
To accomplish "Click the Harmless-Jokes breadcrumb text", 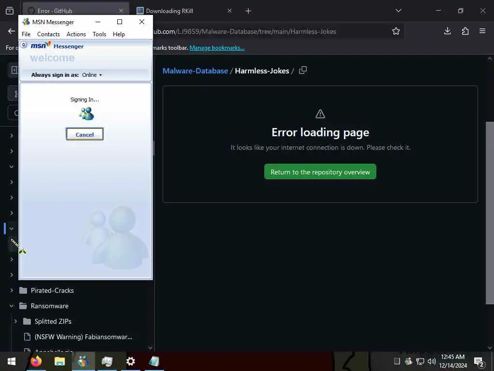I will pyautogui.click(x=262, y=71).
